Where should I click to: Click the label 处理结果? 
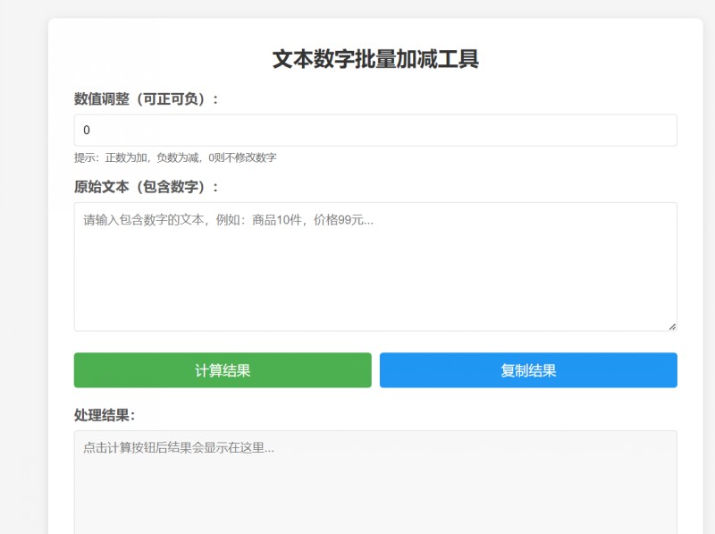click(x=105, y=415)
